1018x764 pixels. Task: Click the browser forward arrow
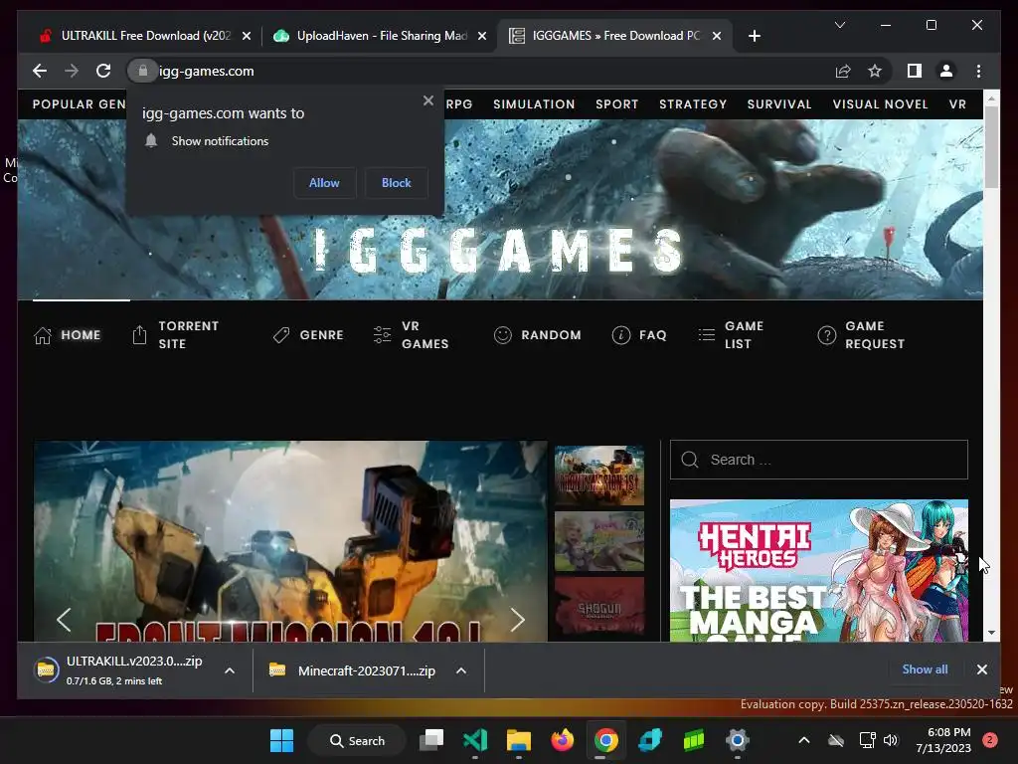72,71
